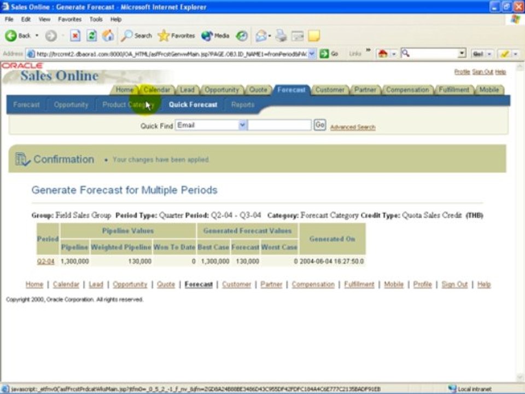Open the File menu

coord(9,20)
